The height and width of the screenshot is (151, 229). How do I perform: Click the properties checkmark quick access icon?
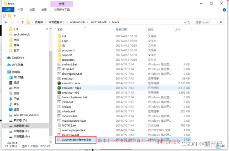click(5, 16)
